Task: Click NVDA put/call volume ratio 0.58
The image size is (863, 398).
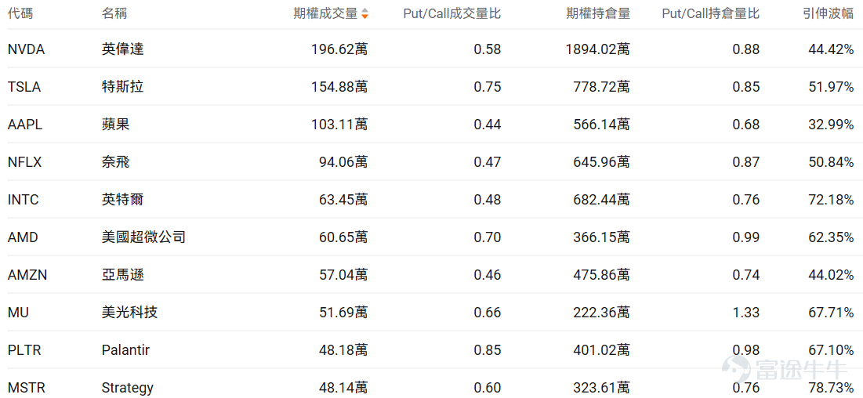Action: pyautogui.click(x=488, y=49)
